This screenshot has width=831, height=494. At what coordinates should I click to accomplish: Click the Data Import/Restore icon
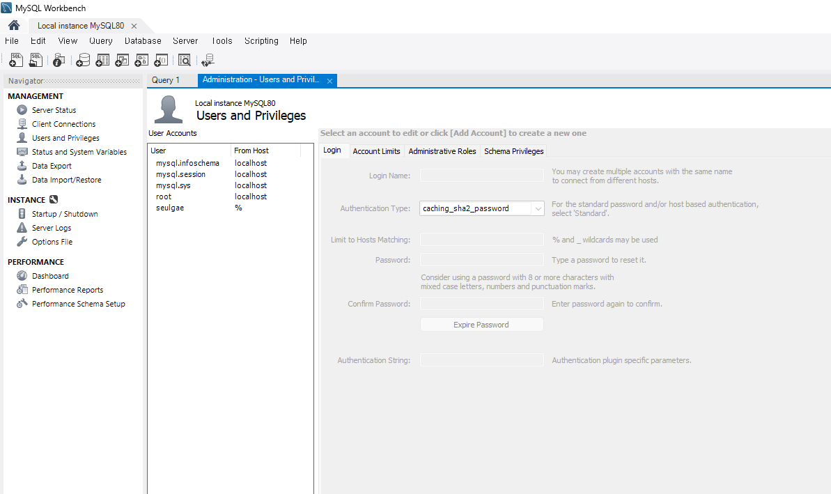tap(22, 180)
